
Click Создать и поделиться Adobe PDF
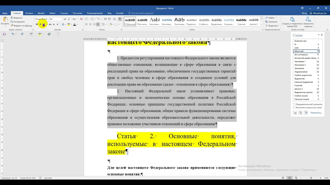coord(292,22)
